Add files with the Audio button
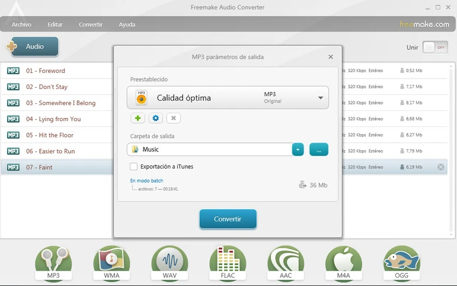457x286 pixels. (x=34, y=46)
